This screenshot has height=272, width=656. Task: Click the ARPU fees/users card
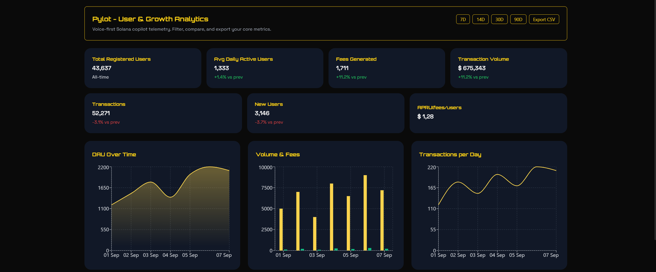pyautogui.click(x=488, y=113)
